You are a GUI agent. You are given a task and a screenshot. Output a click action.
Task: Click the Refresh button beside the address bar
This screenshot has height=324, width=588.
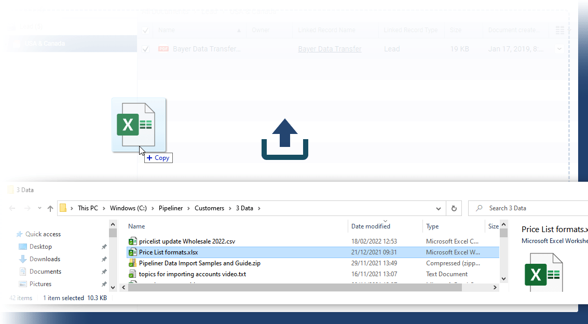coord(454,208)
